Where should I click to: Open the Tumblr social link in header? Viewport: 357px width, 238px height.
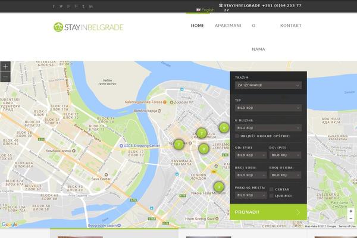[x=83, y=7]
